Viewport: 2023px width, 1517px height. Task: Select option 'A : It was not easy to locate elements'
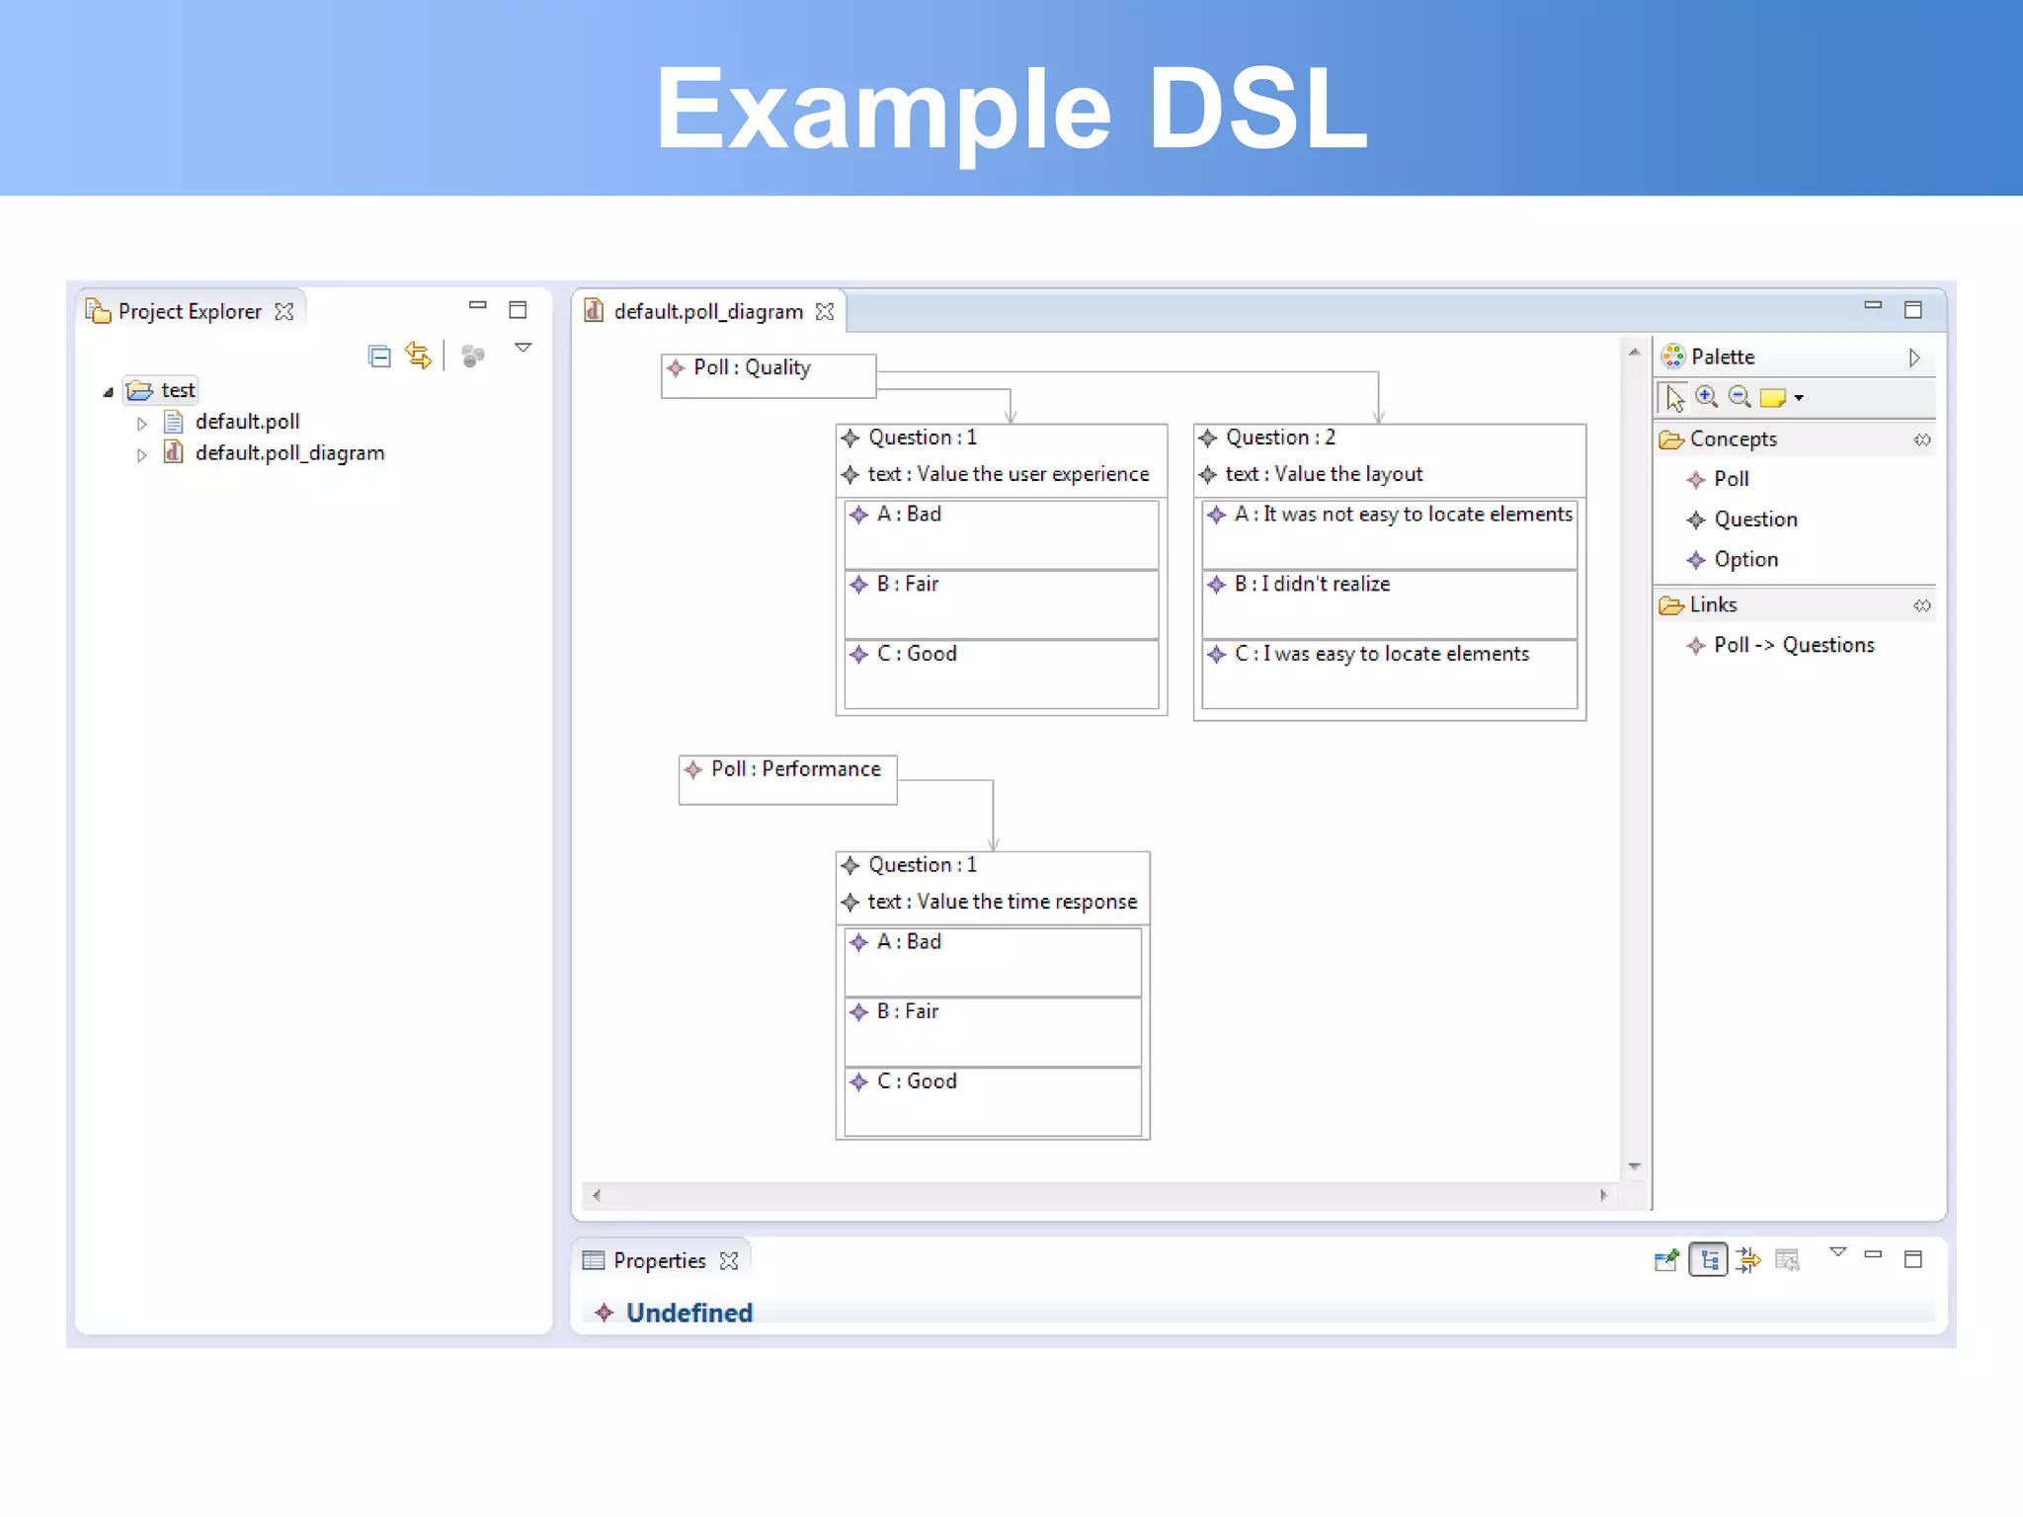click(1390, 534)
